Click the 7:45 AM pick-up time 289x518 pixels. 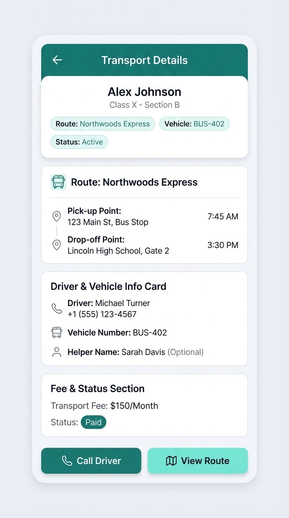[x=223, y=216]
